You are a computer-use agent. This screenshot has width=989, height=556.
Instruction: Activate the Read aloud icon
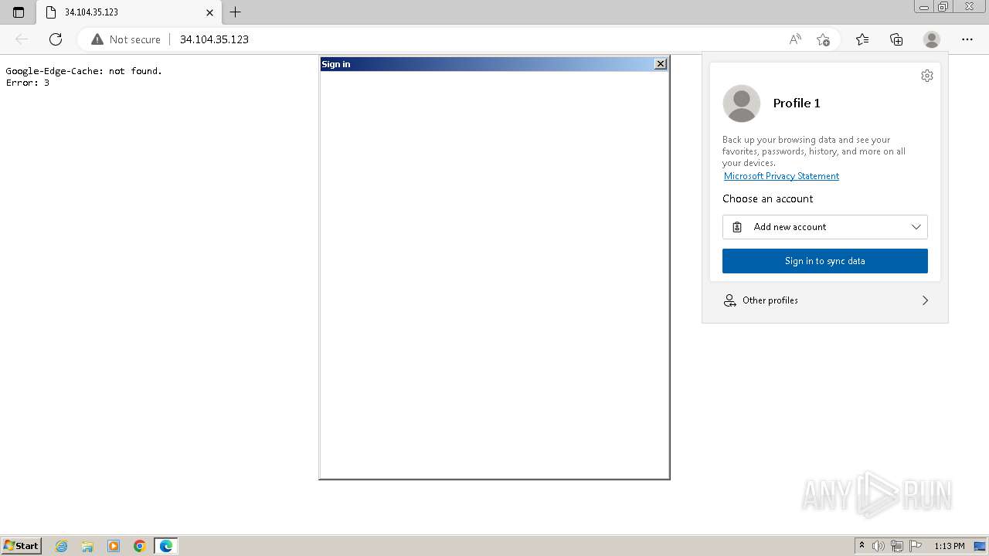(795, 39)
